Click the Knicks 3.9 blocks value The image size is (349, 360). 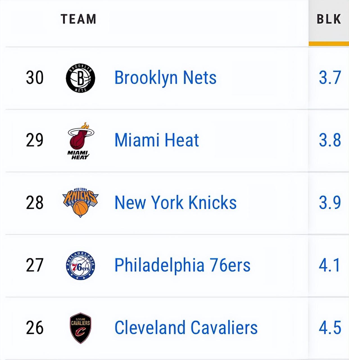[x=330, y=202]
